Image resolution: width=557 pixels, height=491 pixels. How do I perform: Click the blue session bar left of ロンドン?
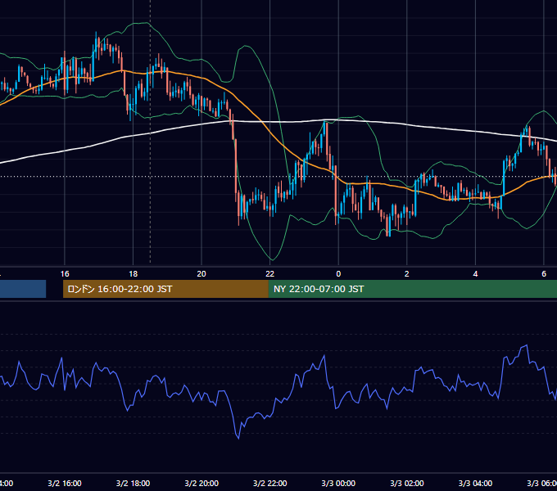pyautogui.click(x=23, y=289)
